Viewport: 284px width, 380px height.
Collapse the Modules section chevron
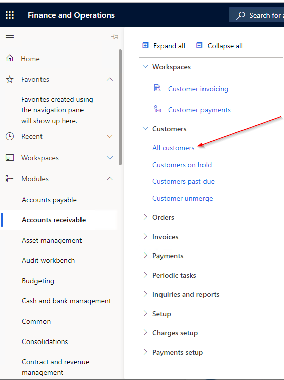[x=110, y=179]
